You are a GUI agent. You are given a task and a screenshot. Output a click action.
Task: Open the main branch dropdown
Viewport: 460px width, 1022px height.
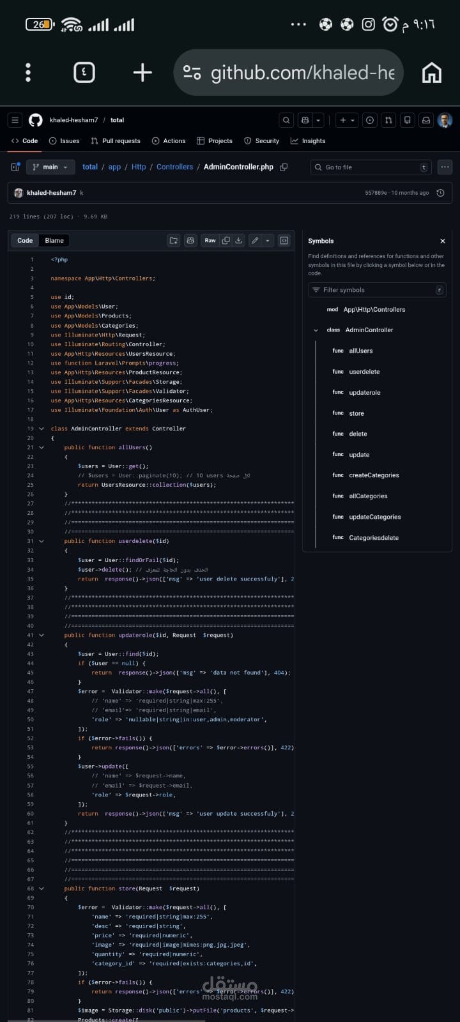(50, 167)
